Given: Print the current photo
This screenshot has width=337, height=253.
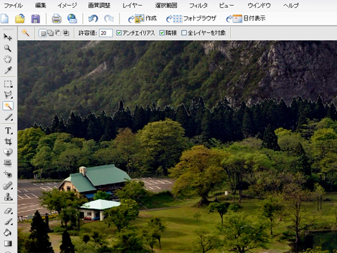Looking at the screenshot, I should [x=56, y=19].
